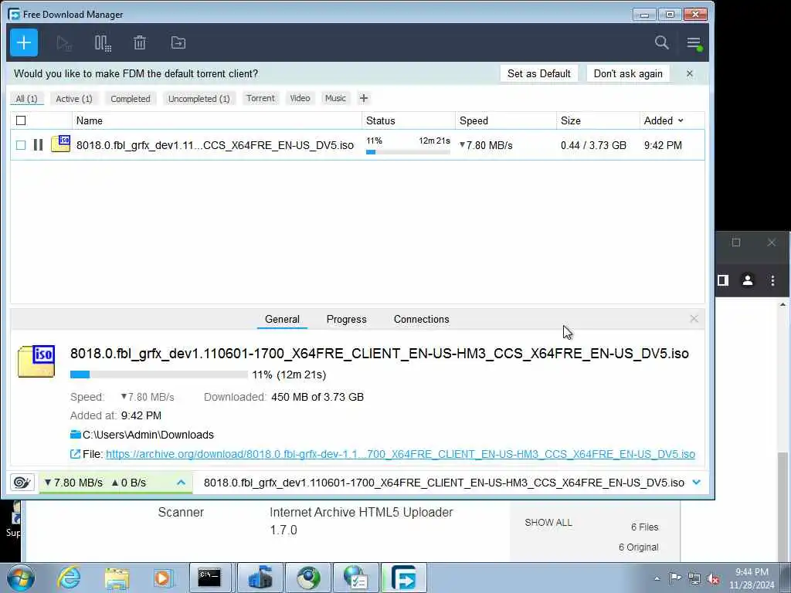
Task: Click the large ISO icon in General panel
Action: [x=36, y=361]
